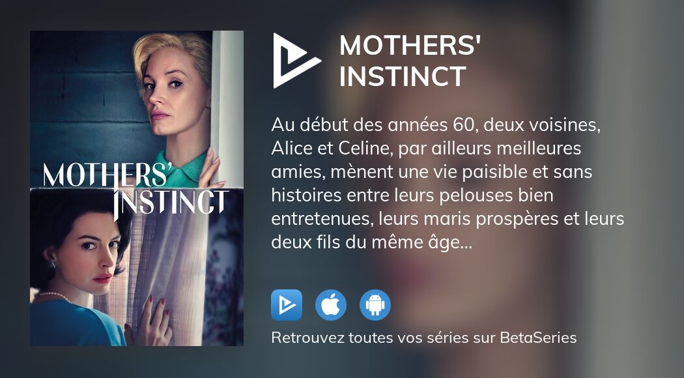Click the stylized title text on the poster
This screenshot has width=684, height=378.
click(135, 190)
